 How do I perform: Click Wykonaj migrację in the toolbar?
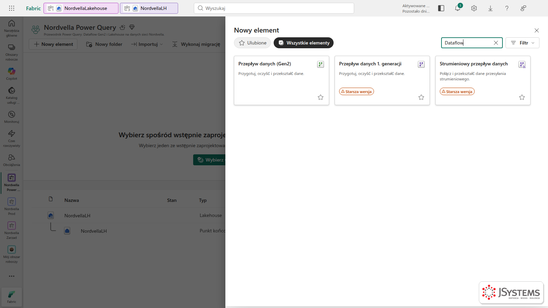pos(196,44)
